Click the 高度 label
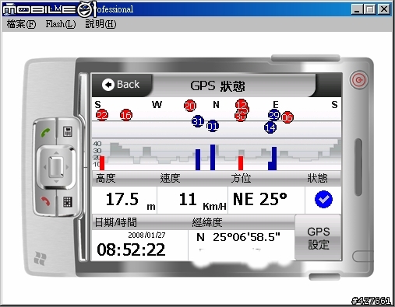This screenshot has height=307, width=395. [x=105, y=178]
